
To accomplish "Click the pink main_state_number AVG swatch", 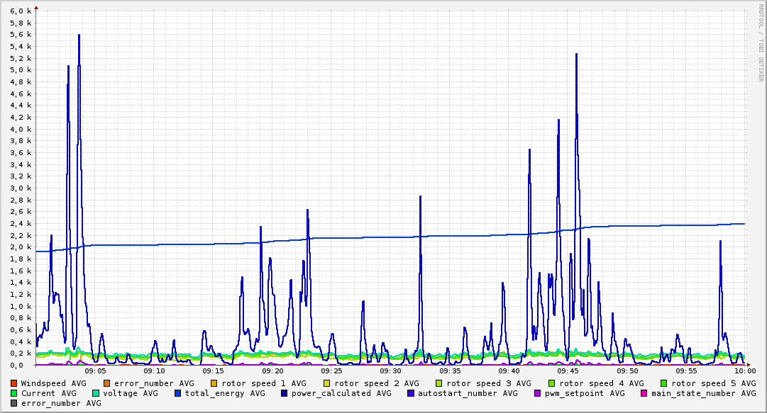I will (644, 393).
